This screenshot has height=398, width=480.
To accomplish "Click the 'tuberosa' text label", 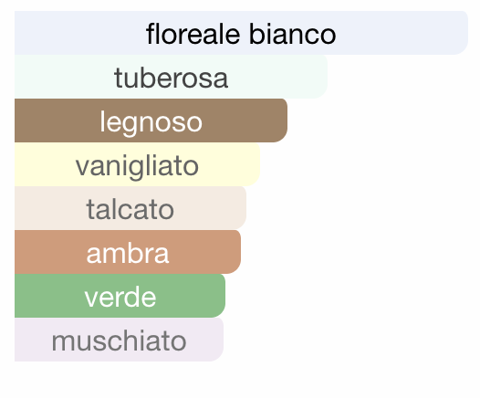I will [172, 79].
